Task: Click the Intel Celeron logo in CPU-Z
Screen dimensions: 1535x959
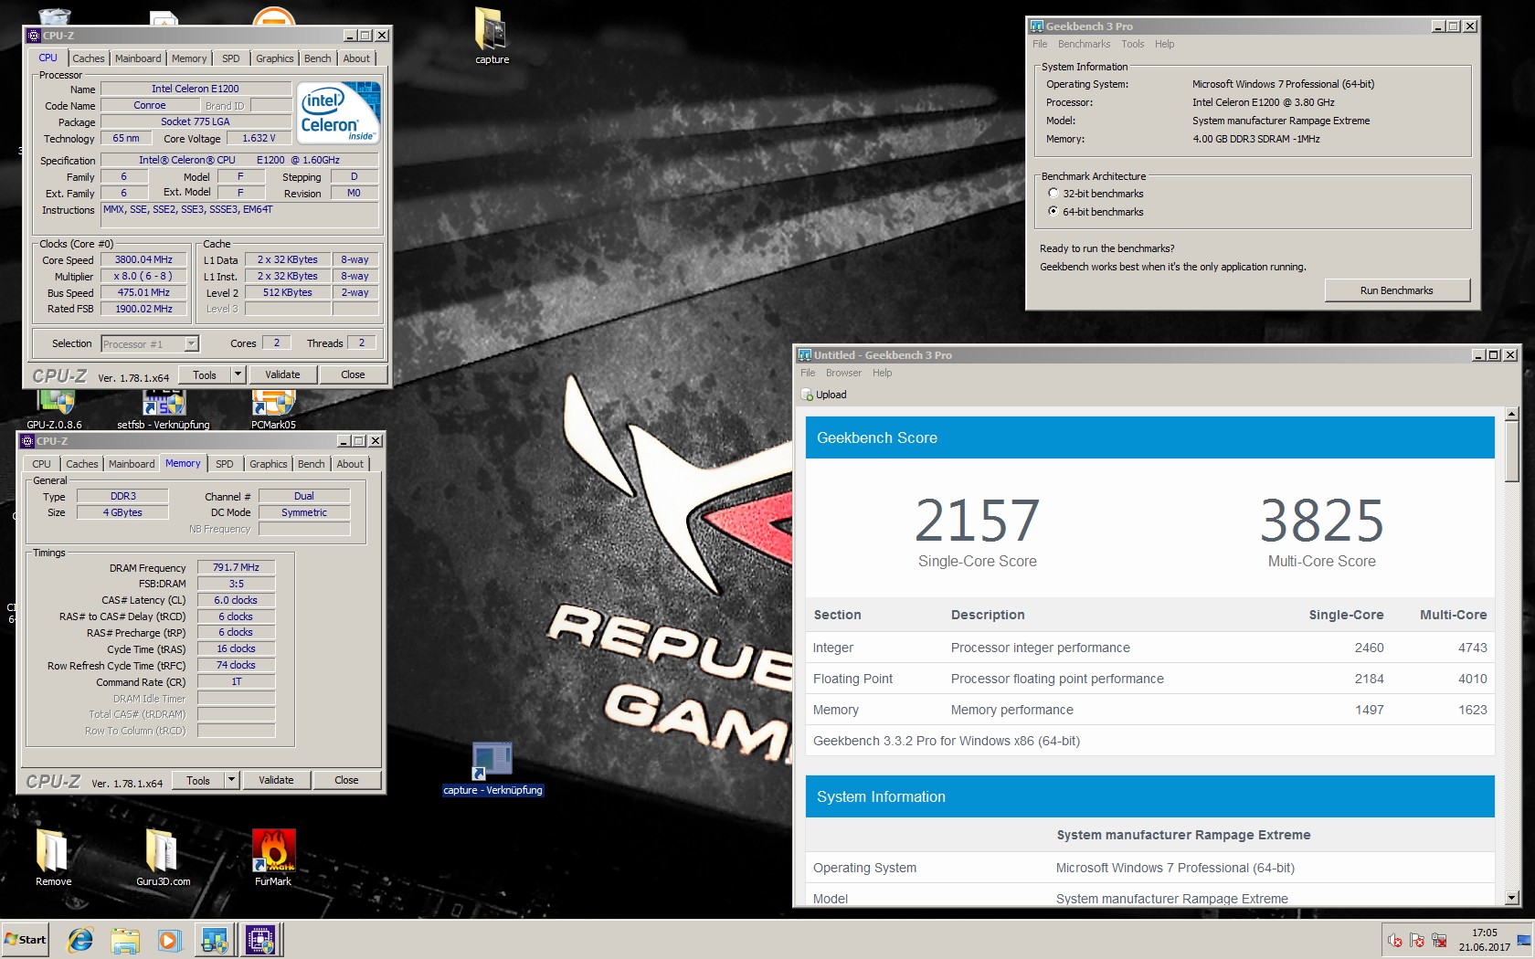Action: 338,113
